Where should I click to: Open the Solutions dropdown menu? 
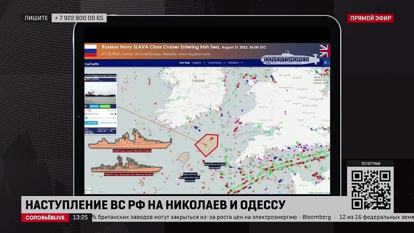click(x=234, y=63)
